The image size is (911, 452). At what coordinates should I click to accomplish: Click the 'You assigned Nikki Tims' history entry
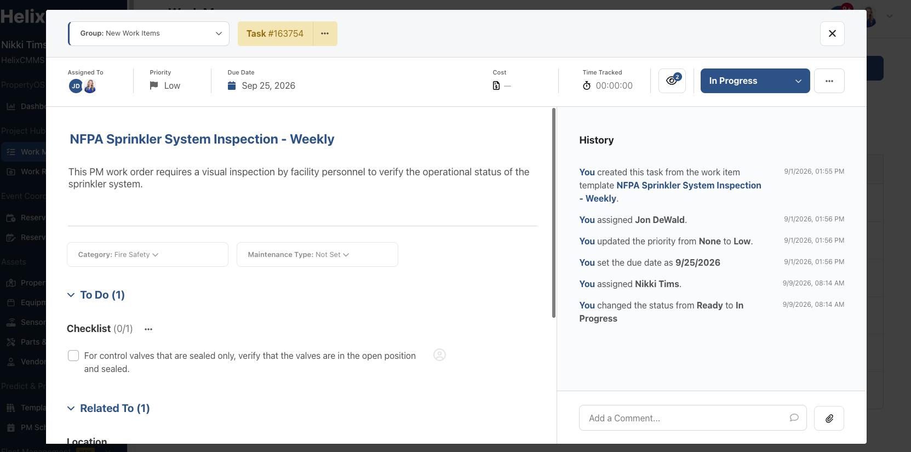coord(631,284)
